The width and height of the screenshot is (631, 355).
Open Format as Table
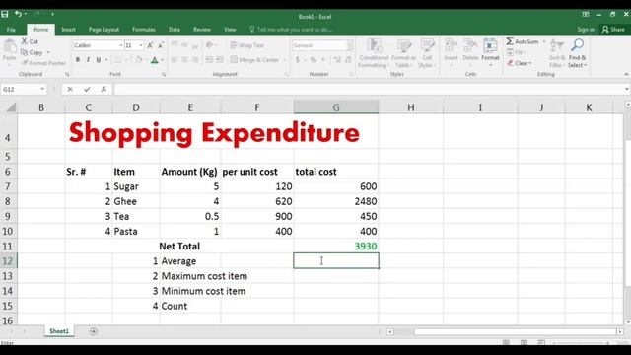403,53
